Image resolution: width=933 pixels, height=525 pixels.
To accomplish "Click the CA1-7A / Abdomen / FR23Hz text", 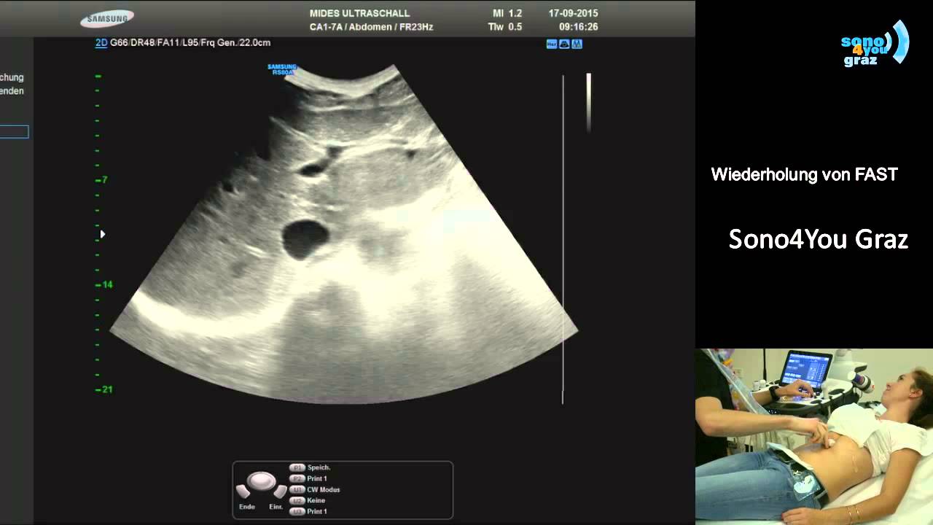I will (x=371, y=27).
